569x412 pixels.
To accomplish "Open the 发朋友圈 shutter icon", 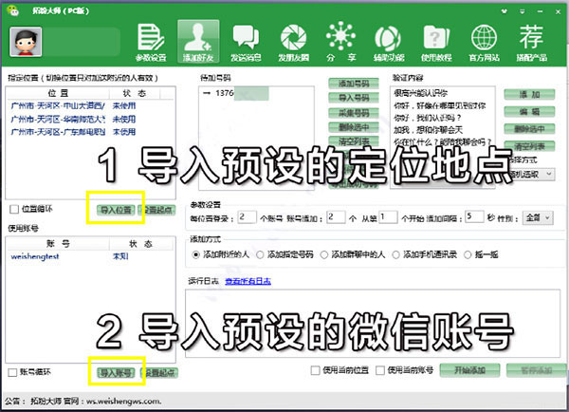I will point(293,42).
